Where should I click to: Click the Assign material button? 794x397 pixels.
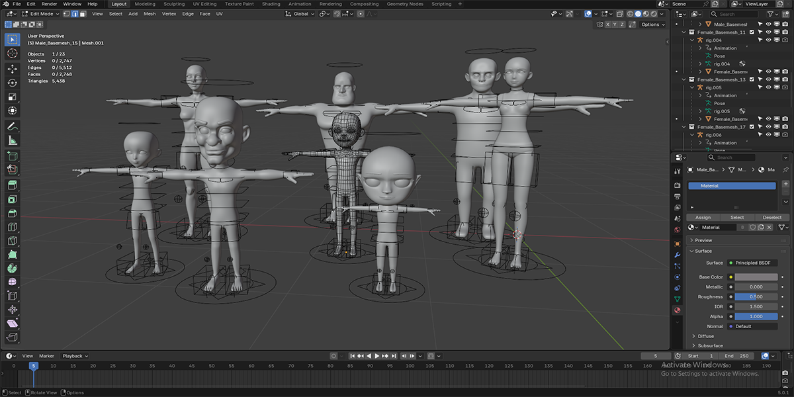703,217
